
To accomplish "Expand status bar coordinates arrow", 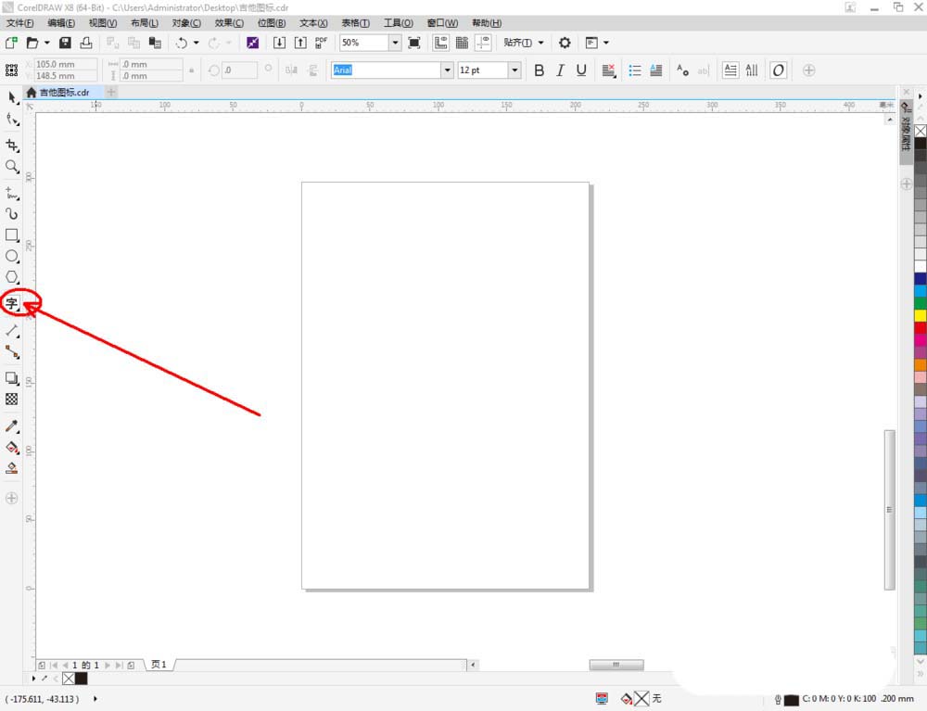I will coord(95,699).
